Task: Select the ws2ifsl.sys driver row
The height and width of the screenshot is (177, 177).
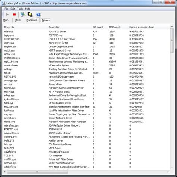Action: point(86,152)
